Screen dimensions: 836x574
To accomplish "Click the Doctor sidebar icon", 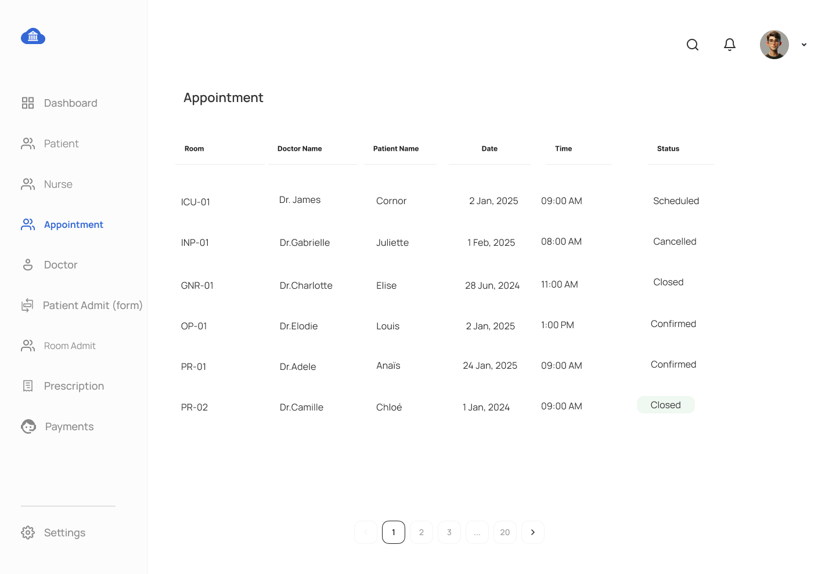I will coord(28,265).
